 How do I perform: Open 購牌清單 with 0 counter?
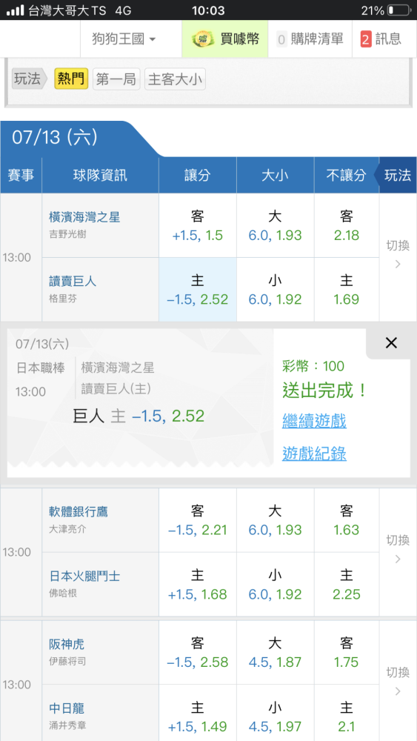click(310, 39)
